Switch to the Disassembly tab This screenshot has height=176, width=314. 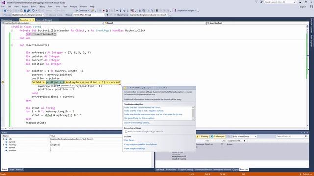[7, 20]
